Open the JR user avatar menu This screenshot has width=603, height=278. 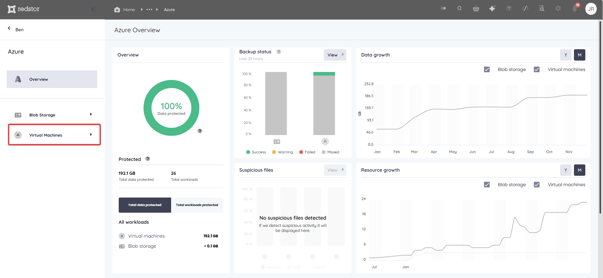[591, 9]
